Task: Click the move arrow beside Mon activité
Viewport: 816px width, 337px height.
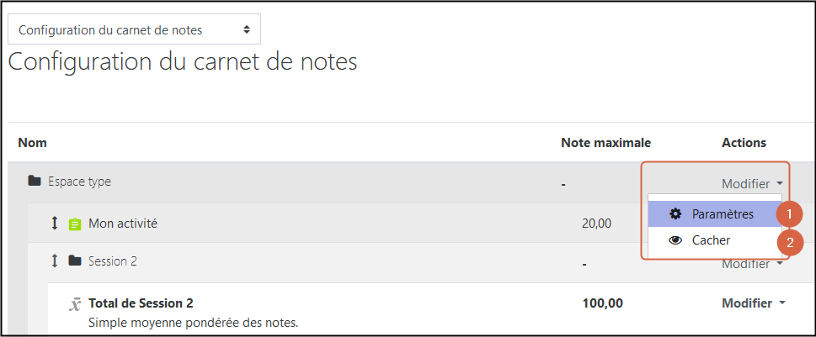Action: point(55,224)
